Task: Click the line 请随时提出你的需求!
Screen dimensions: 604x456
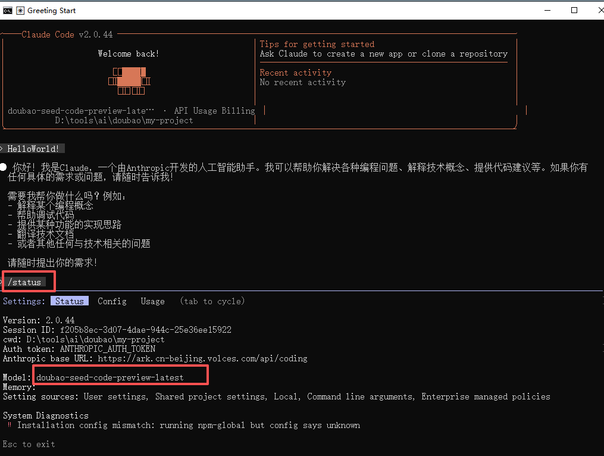Action: (x=52, y=263)
